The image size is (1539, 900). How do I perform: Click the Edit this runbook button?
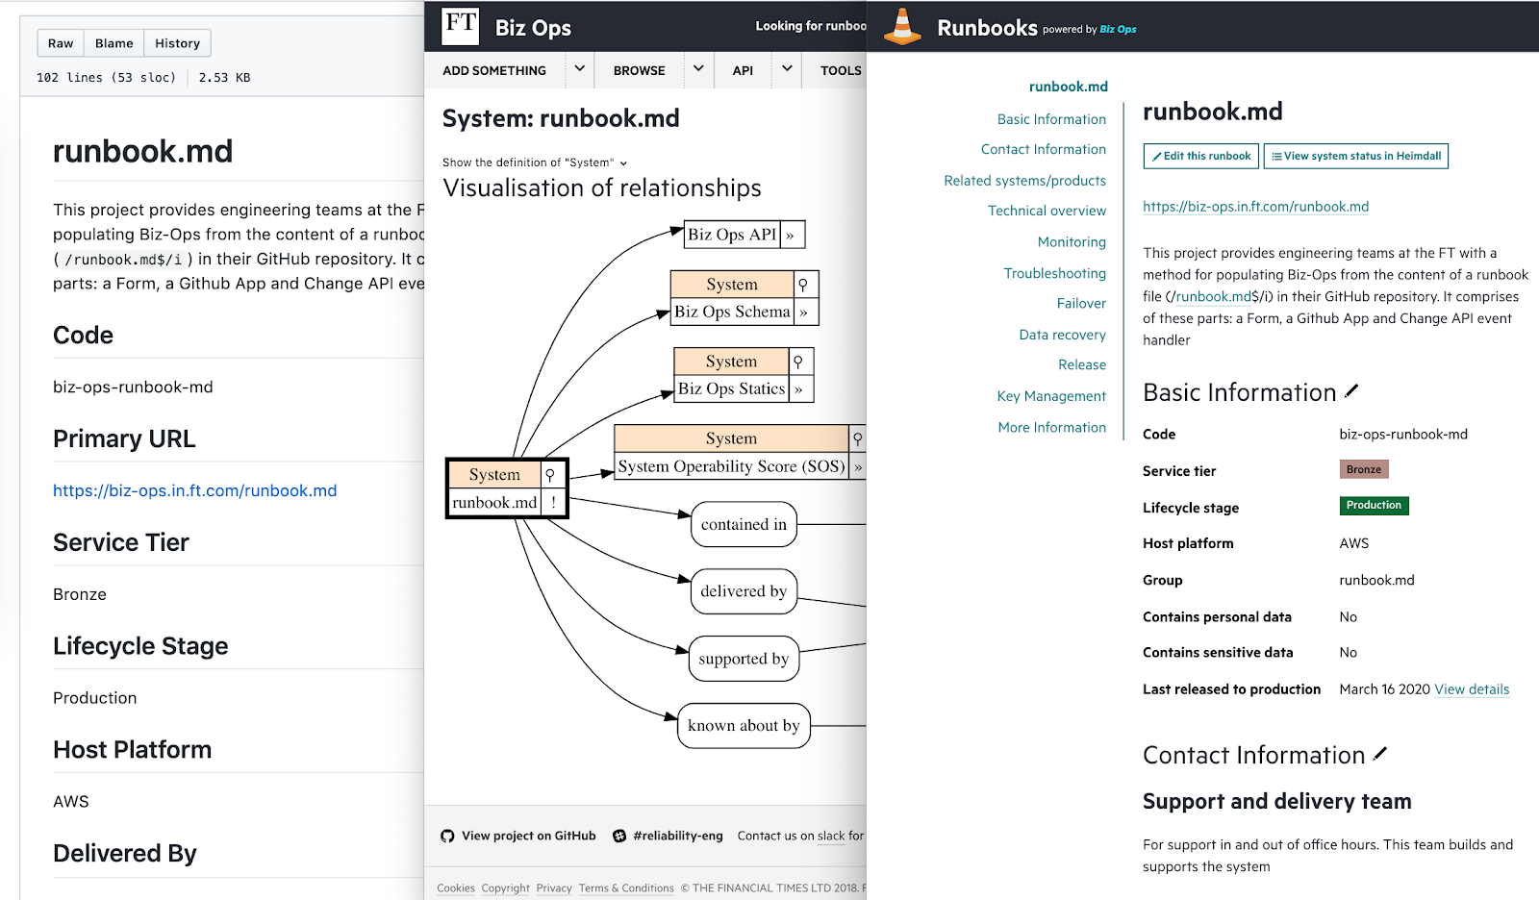point(1201,156)
